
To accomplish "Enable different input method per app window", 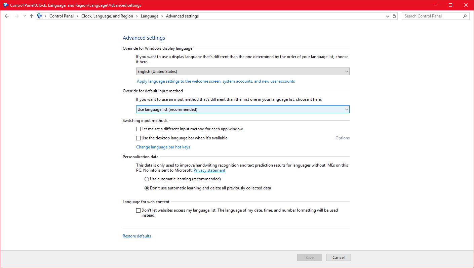I will pyautogui.click(x=138, y=129).
